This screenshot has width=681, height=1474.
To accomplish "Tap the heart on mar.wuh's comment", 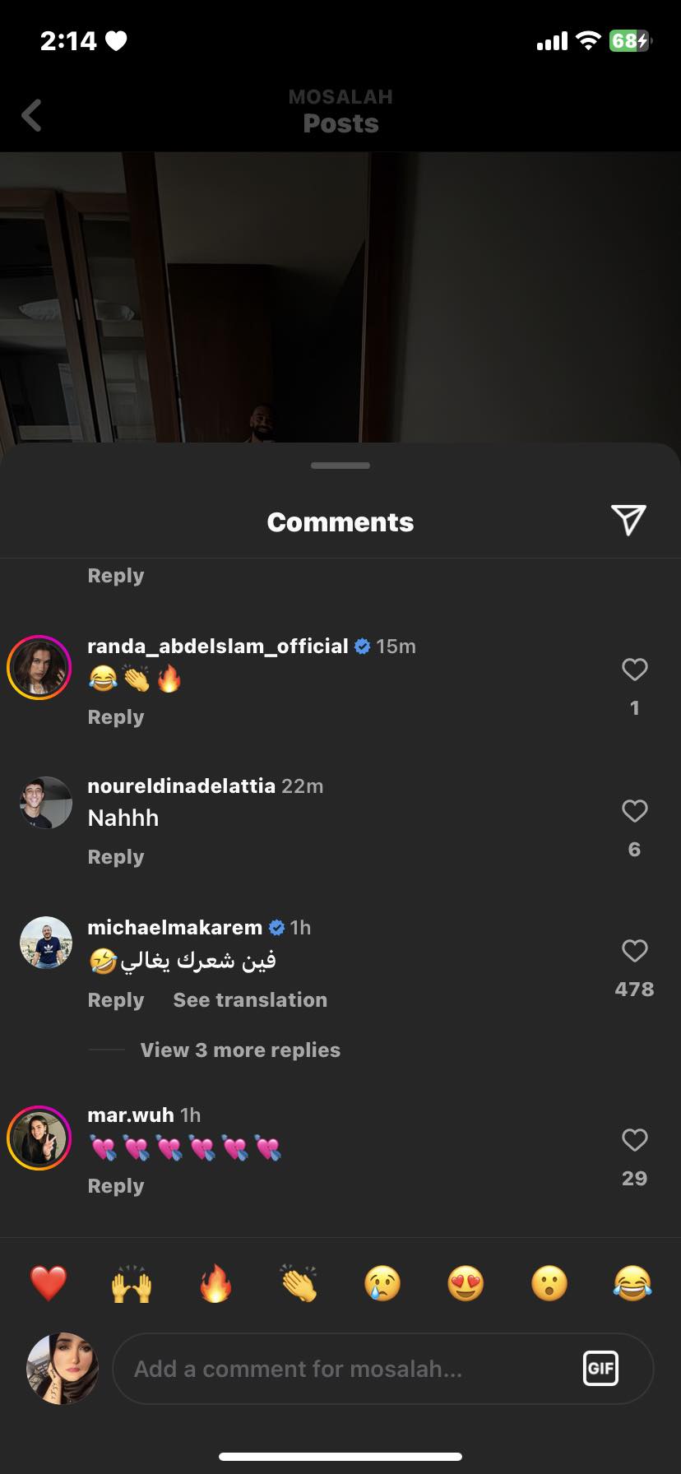I will pos(634,1140).
